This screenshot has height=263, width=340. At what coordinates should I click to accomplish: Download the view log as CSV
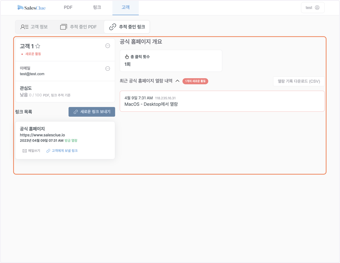tap(299, 81)
